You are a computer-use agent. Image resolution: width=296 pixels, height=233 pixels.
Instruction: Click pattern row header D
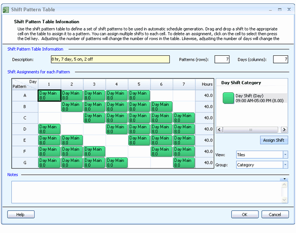click(x=25, y=129)
